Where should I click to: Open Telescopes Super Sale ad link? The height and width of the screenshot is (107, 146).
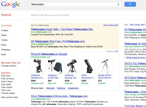[x=62, y=29]
